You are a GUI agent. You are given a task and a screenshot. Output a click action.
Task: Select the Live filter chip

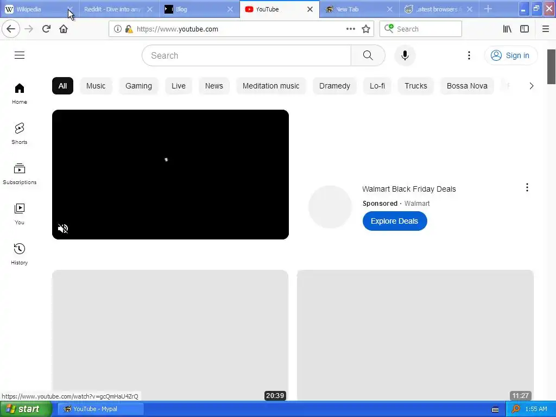coord(178,86)
